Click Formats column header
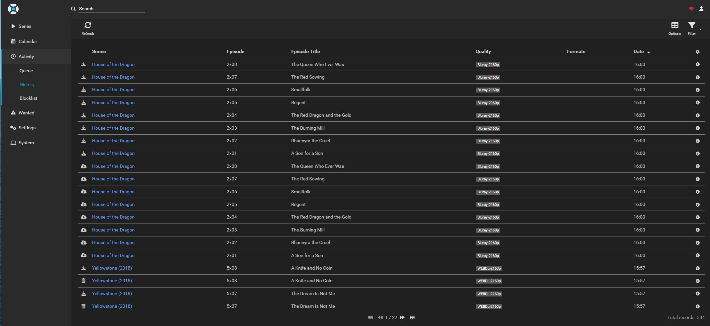This screenshot has width=710, height=326. pos(576,51)
